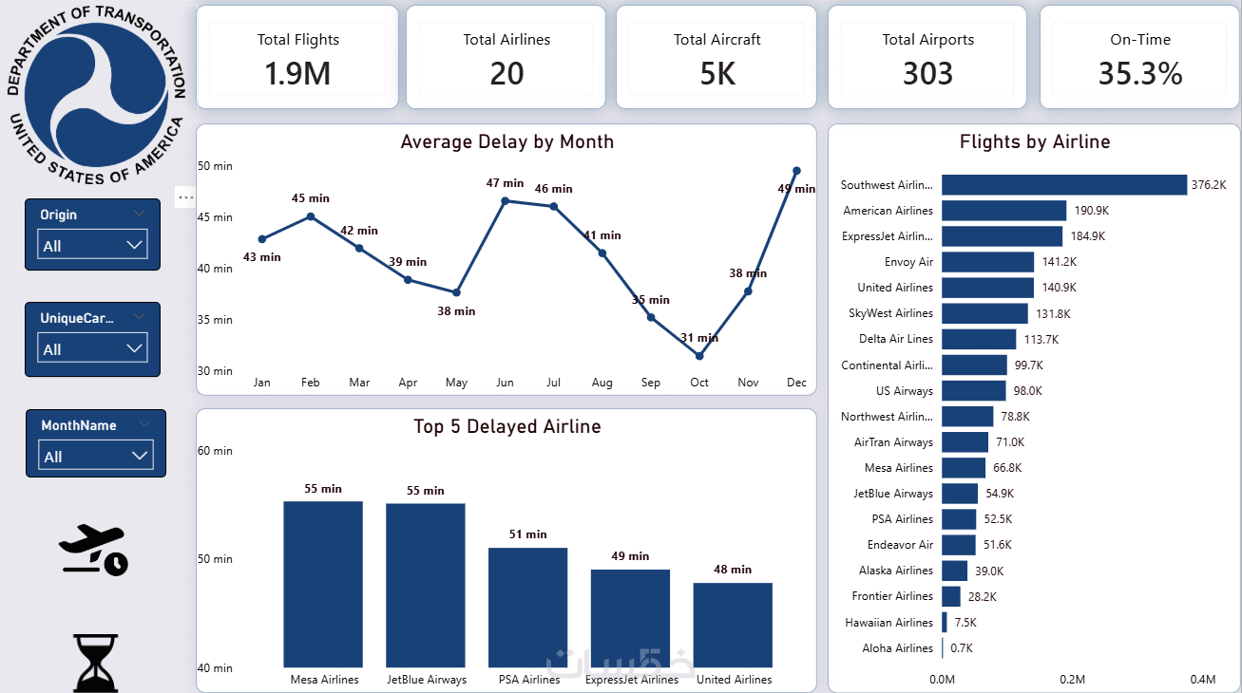Image resolution: width=1242 pixels, height=693 pixels.
Task: Click the Northwest Airlines bar
Action: click(967, 417)
